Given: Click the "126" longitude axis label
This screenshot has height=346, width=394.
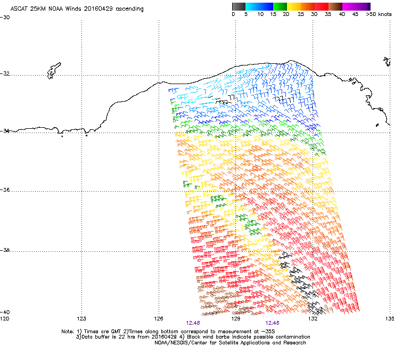Looking at the screenshot, I should [x=159, y=319].
